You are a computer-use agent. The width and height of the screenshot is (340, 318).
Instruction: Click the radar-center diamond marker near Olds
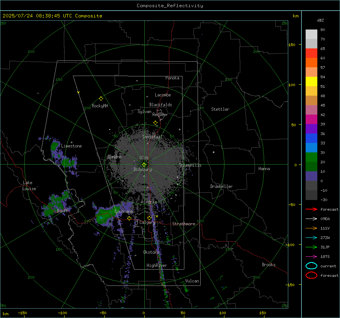(144, 164)
